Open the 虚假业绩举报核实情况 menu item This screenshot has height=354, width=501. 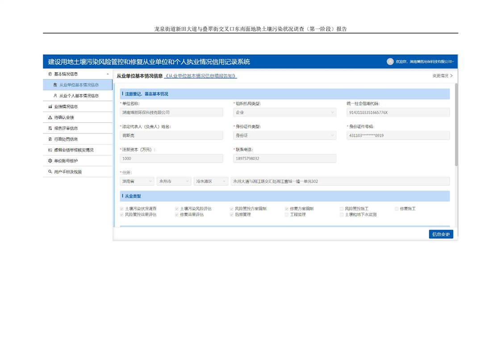74,150
